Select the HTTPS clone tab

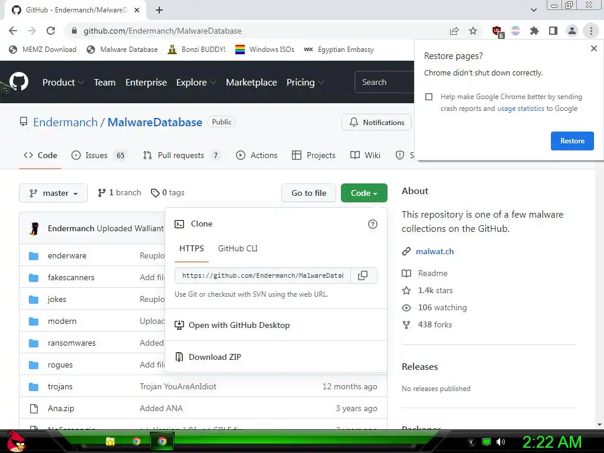click(x=192, y=248)
